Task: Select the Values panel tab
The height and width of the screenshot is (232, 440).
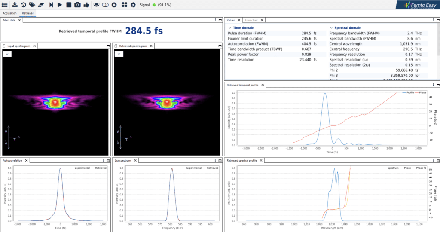Action: [231, 20]
